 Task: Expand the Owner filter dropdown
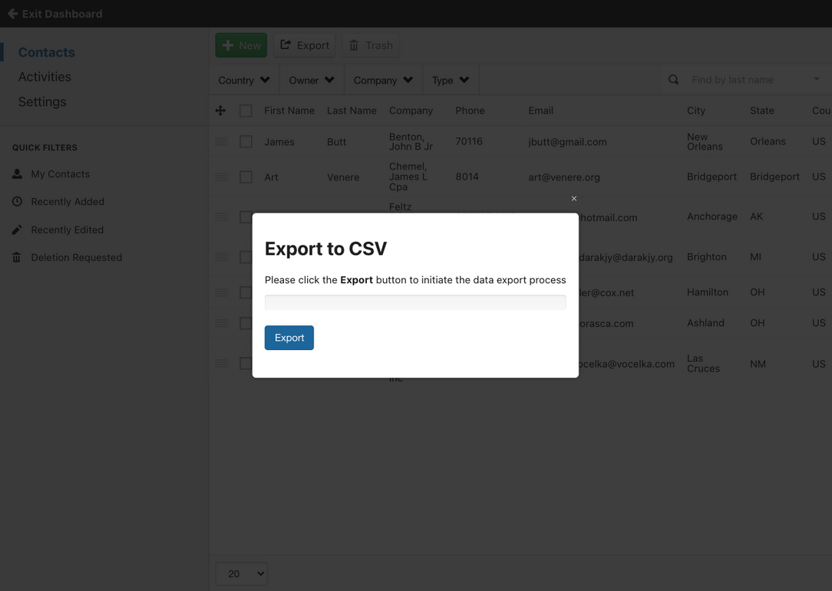tap(312, 80)
